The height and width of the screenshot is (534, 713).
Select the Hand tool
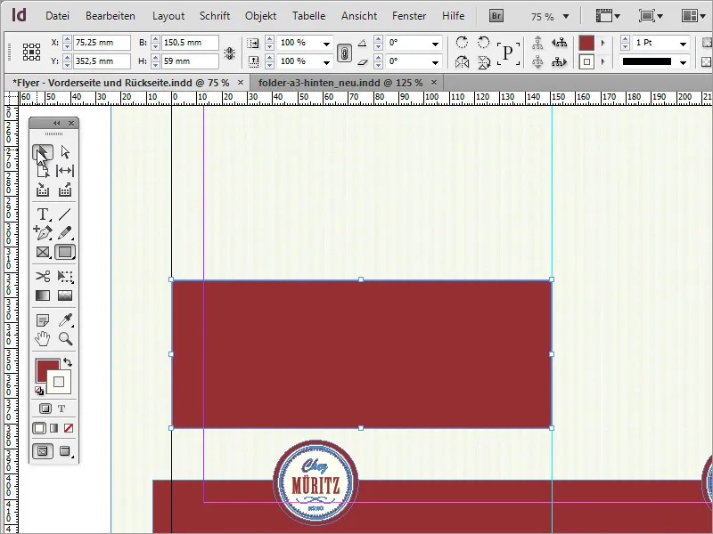(42, 339)
